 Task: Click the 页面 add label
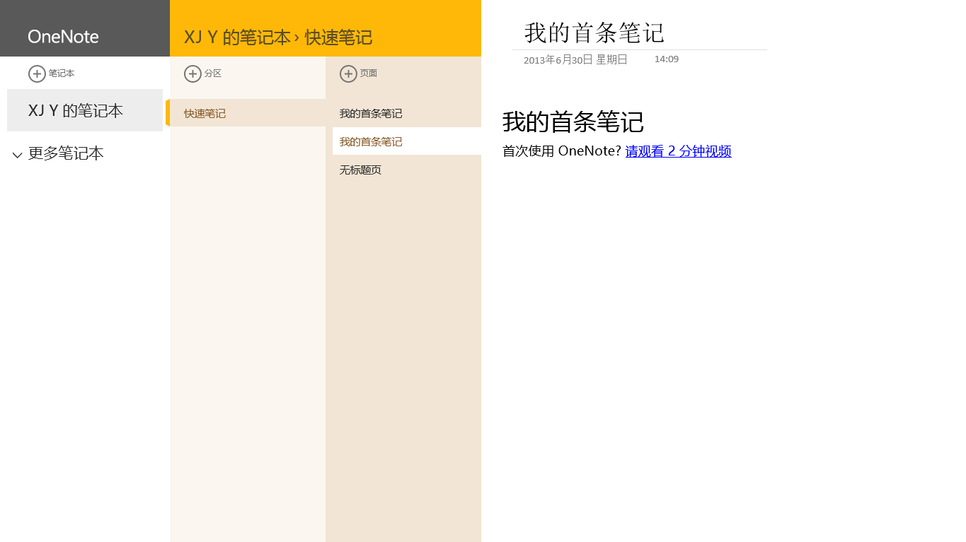[369, 73]
